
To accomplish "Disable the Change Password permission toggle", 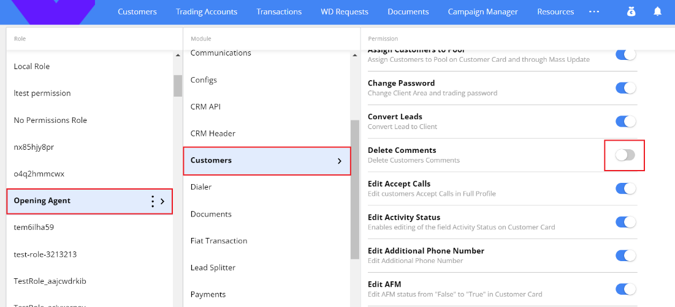I will click(625, 88).
